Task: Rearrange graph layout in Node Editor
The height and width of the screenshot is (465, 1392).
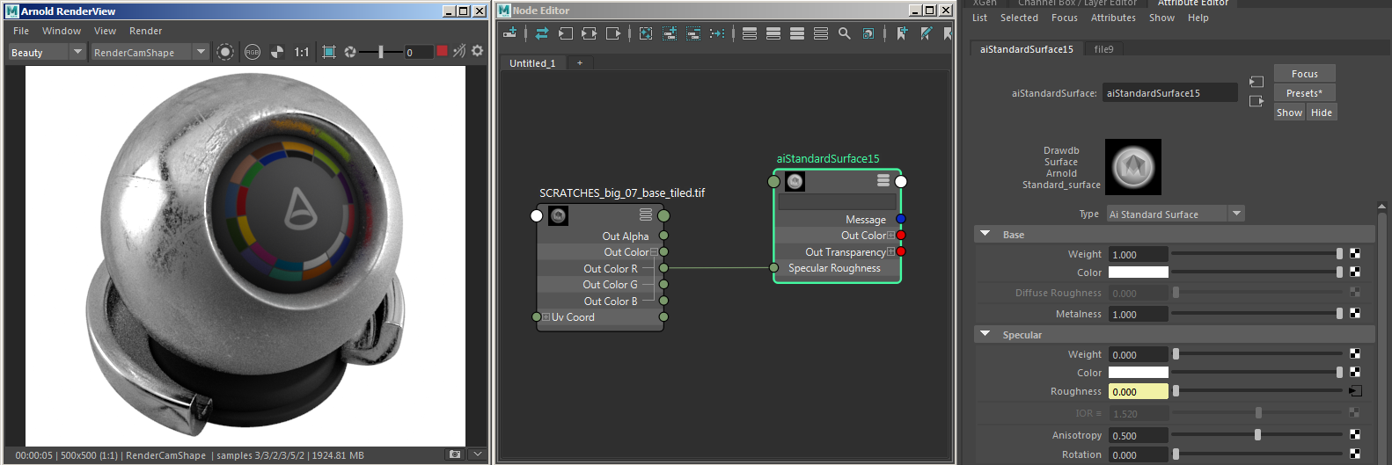Action: [x=717, y=33]
